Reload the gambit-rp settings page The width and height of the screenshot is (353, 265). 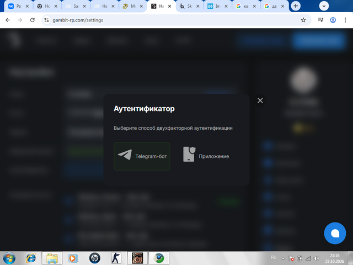[33, 20]
